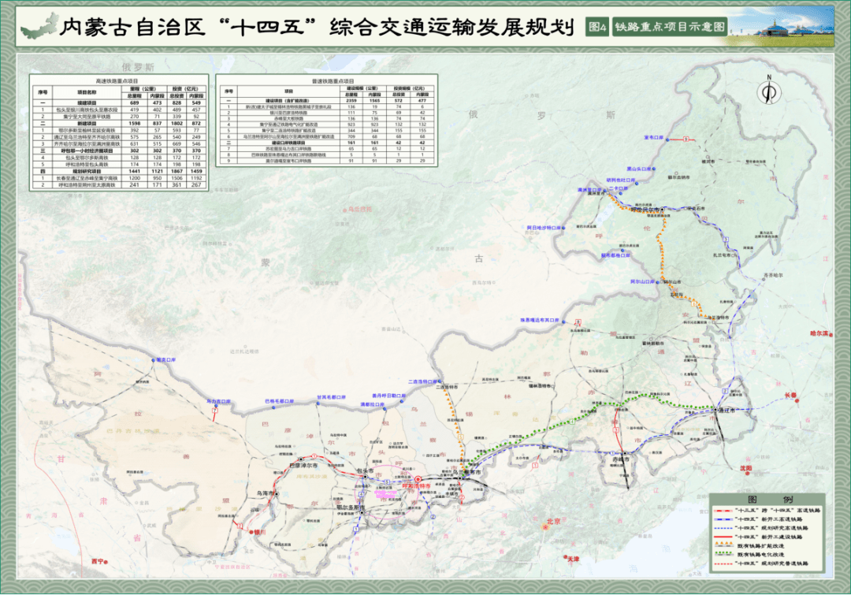
Task: Click the 普速铁路重点项目 table heading
Action: coord(326,80)
